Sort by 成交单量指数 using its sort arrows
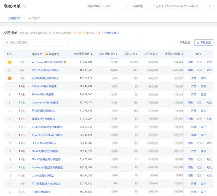This screenshot has width=217, height=196. click(117, 54)
